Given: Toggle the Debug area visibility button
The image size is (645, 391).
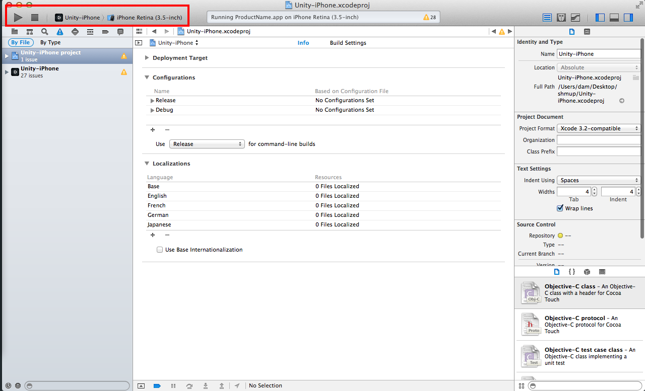Looking at the screenshot, I should [x=614, y=18].
